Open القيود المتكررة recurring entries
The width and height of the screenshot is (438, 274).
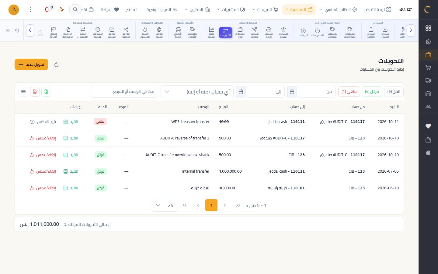(145, 32)
